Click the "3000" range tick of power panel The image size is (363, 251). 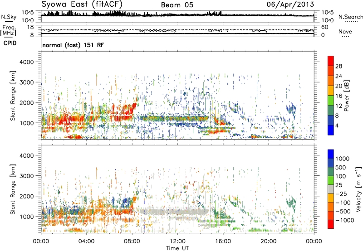[x=27, y=82]
